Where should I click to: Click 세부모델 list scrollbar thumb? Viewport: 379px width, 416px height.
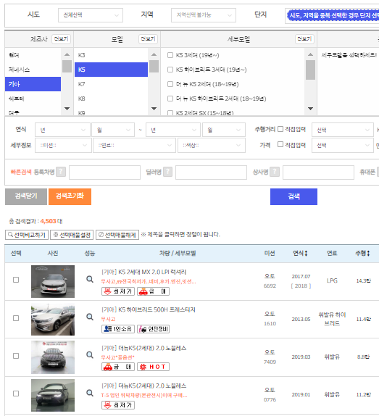click(310, 70)
